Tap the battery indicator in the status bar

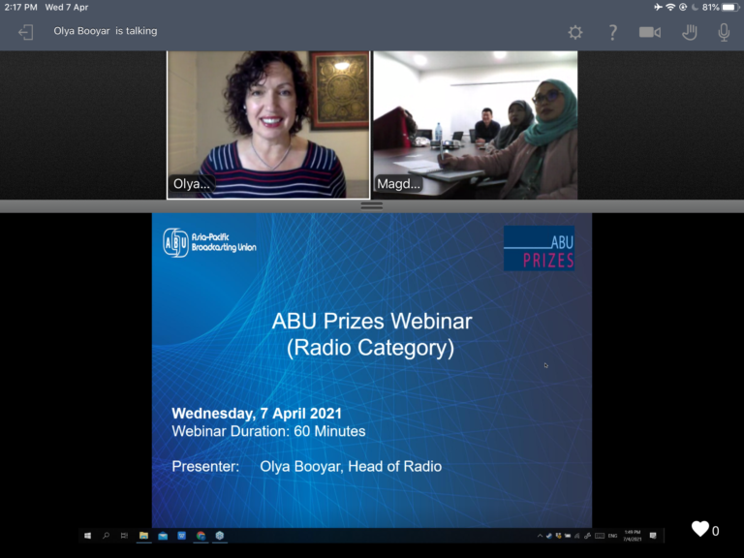tap(730, 7)
